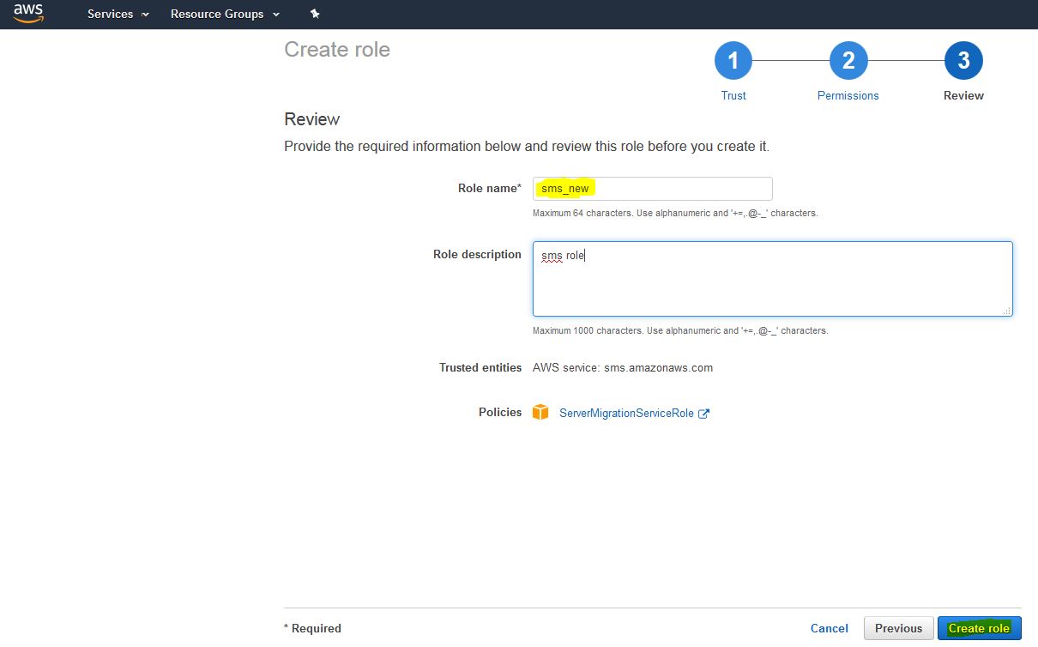Click the AWS logo
This screenshot has height=647, width=1038.
28,14
